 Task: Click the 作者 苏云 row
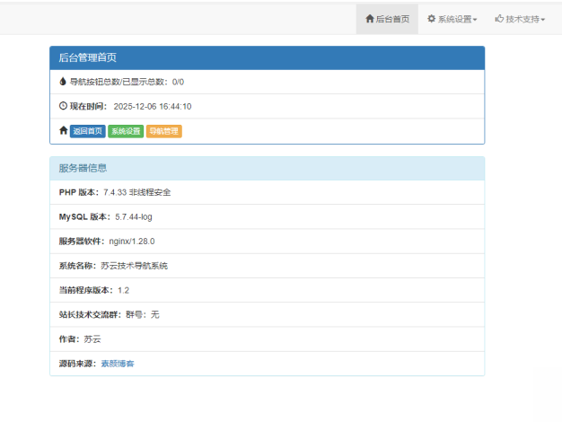pos(267,338)
